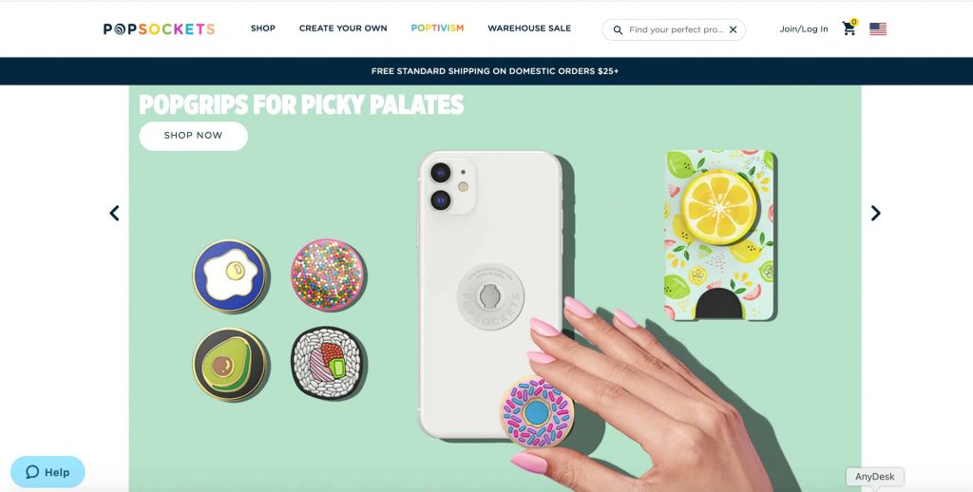This screenshot has height=492, width=973.
Task: Click the search magnifier icon
Action: point(618,29)
